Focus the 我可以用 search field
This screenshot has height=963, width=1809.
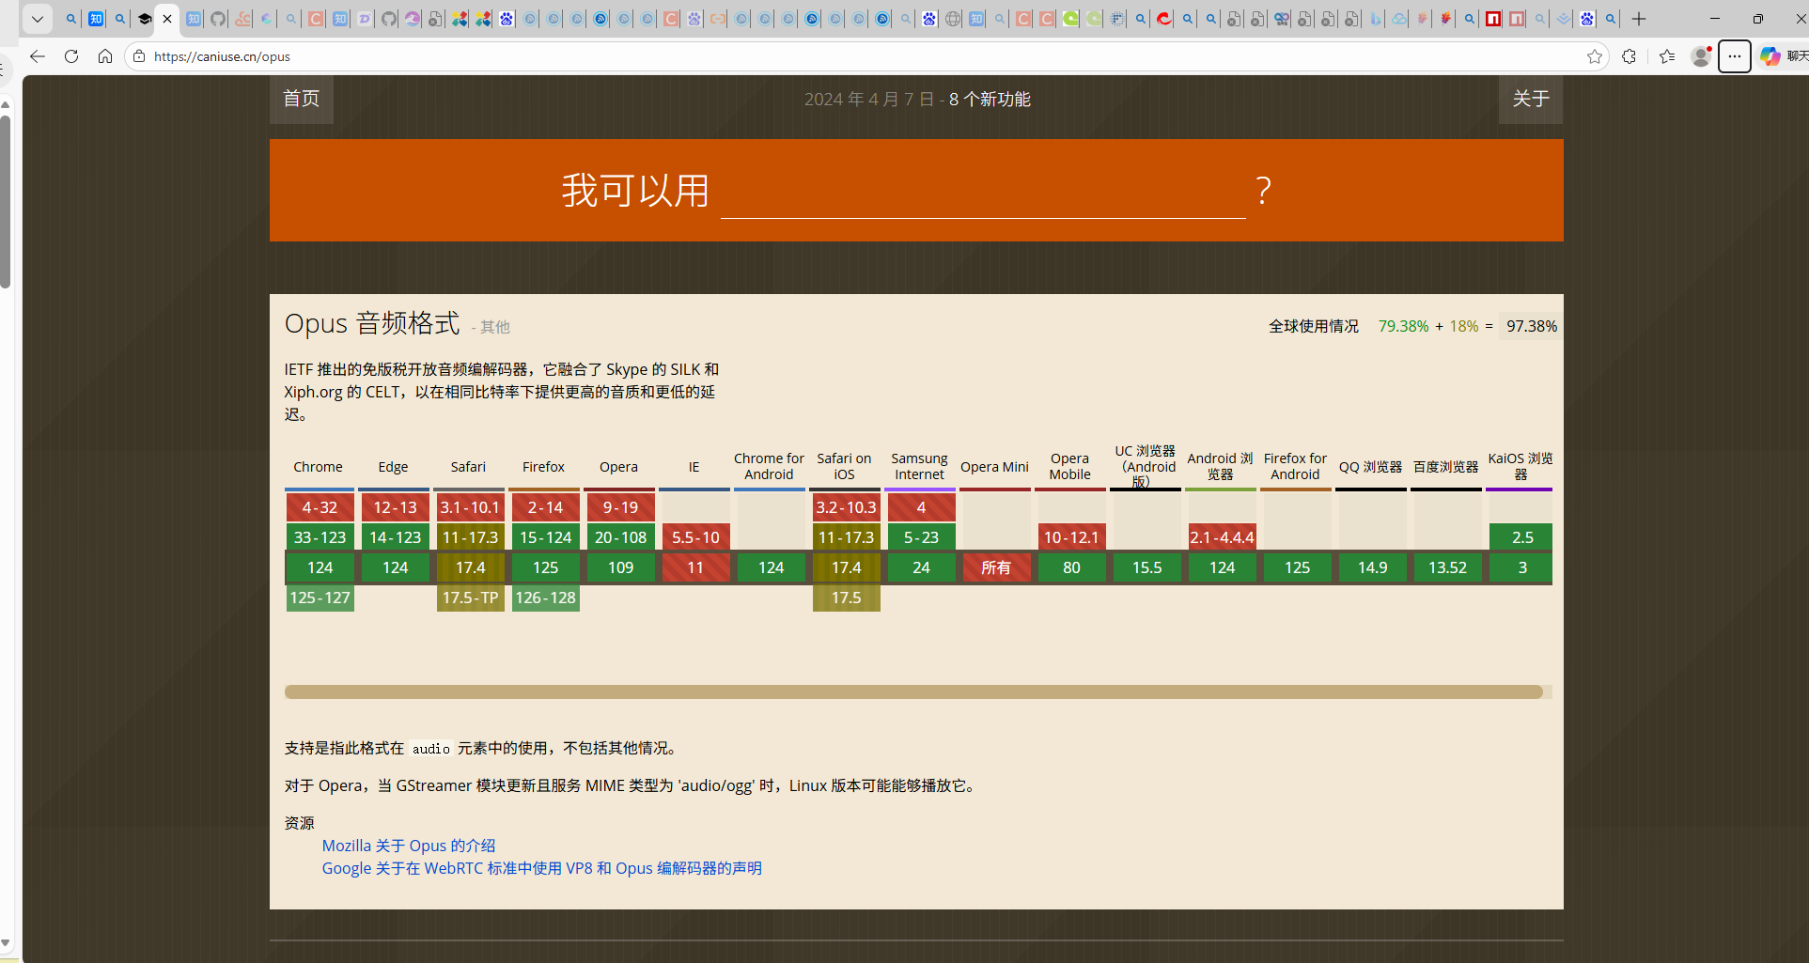coord(983,192)
